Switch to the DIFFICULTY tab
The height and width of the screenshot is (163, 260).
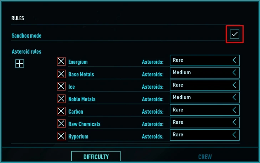point(96,156)
